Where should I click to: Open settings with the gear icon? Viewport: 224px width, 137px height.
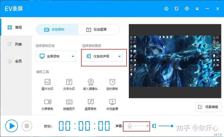coord(187,9)
